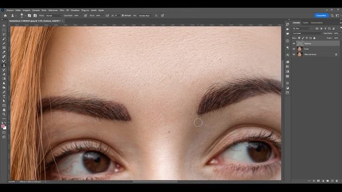Screen dimensions: 342x192
Task: Select the Zoom tool
Action: pos(4,114)
